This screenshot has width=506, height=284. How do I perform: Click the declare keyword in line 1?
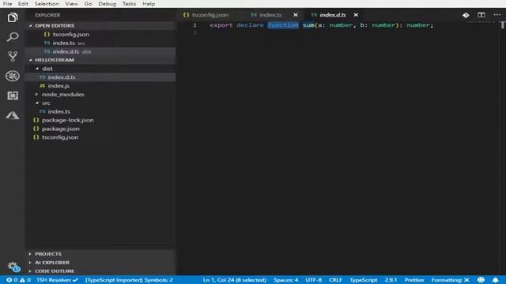(250, 25)
